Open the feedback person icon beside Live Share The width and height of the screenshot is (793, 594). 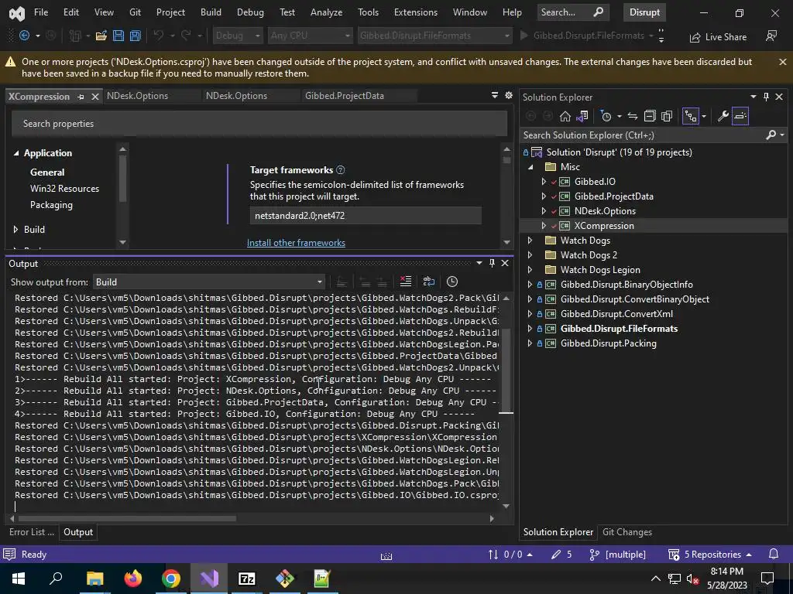pos(771,36)
